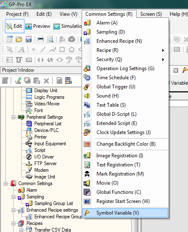Collapse the Common Settings tree node
Image resolution: width=188 pixels, height=232 pixels.
pos(6,184)
